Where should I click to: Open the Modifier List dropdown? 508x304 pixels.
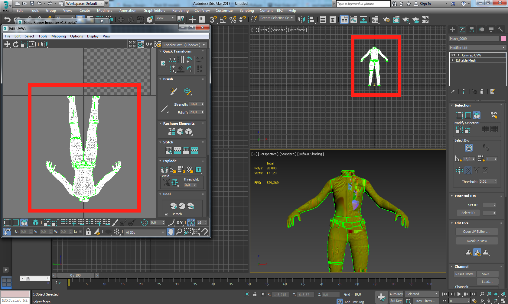[x=477, y=48]
